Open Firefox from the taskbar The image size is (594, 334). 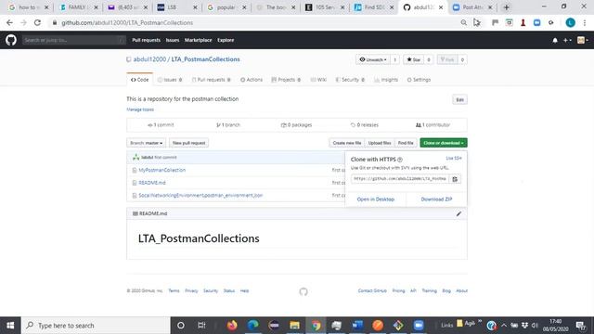232,326
